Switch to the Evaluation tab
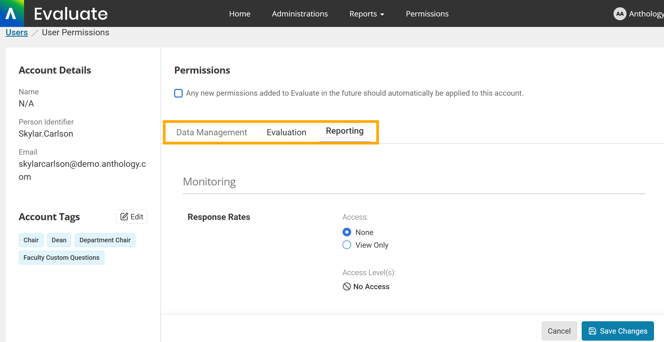 (x=286, y=132)
